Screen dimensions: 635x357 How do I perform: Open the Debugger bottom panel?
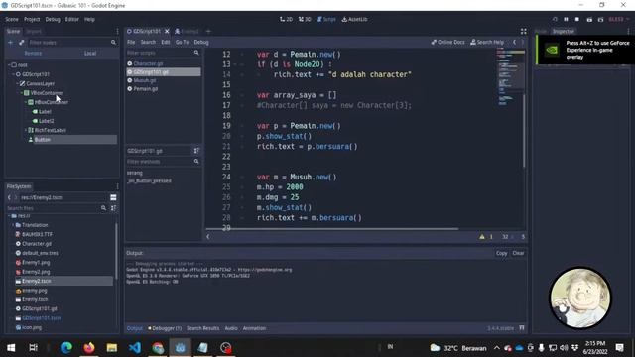[165, 328]
